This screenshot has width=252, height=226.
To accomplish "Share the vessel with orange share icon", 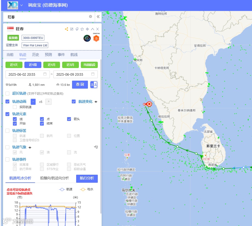I will click(x=67, y=29).
